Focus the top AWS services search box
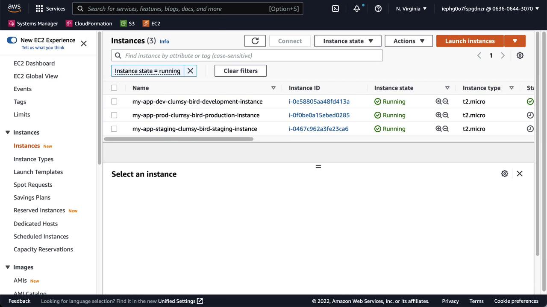This screenshot has width=547, height=307. coord(188,9)
